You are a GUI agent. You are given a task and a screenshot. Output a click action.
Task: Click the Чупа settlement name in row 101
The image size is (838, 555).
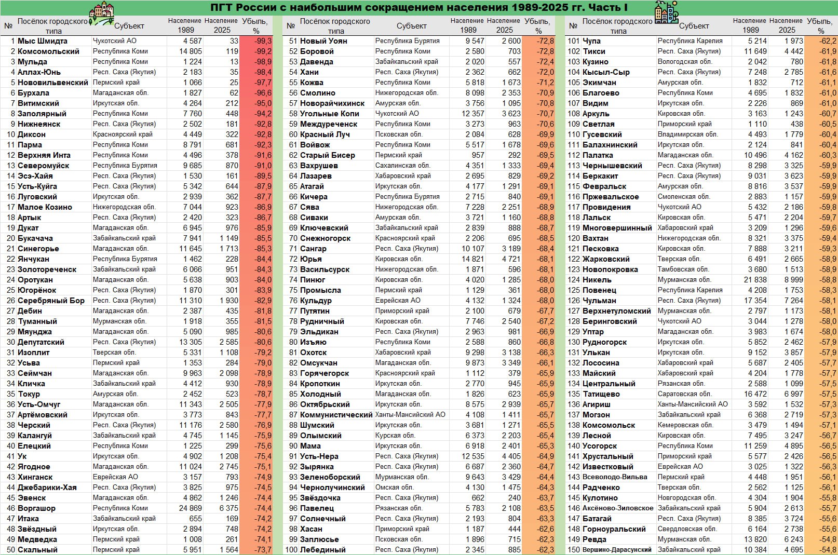click(591, 41)
